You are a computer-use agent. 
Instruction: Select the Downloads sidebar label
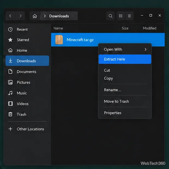[x=26, y=61]
